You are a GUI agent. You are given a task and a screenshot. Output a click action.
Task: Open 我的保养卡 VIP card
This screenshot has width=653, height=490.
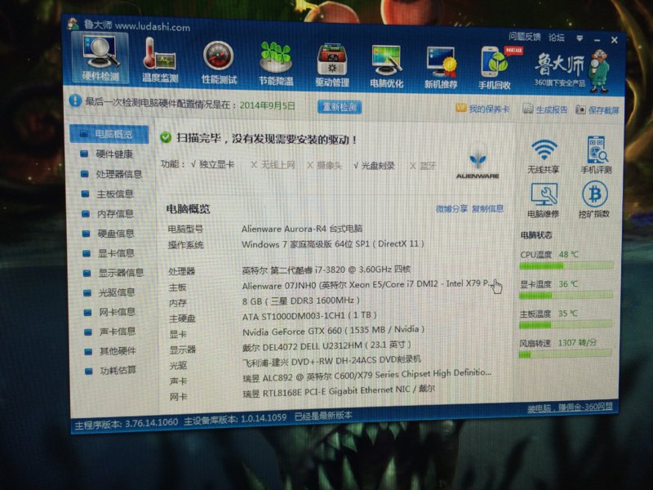(482, 109)
